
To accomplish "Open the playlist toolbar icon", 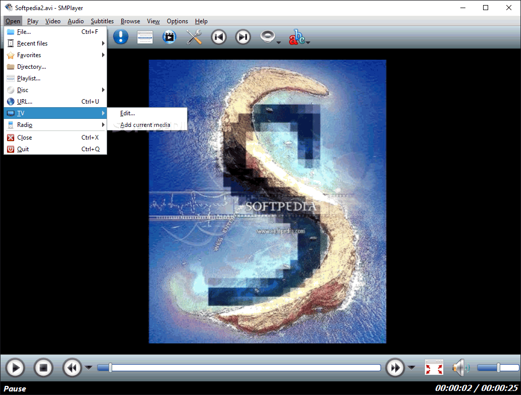I will 145,37.
